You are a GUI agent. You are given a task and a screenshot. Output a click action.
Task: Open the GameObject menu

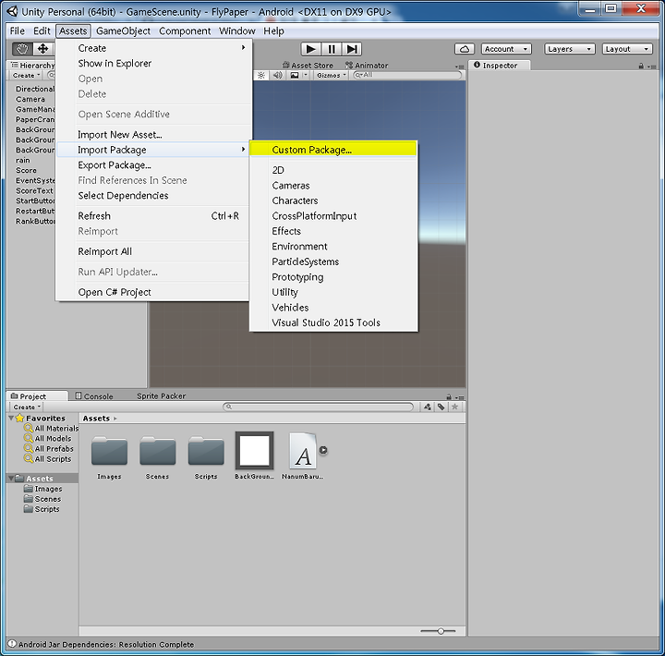(123, 31)
